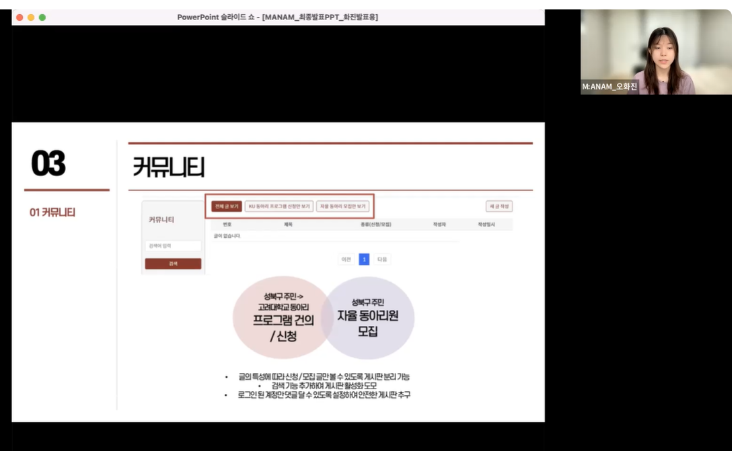Screen dimensions: 744x451
Task: Select page 1 in pagination
Action: (364, 259)
